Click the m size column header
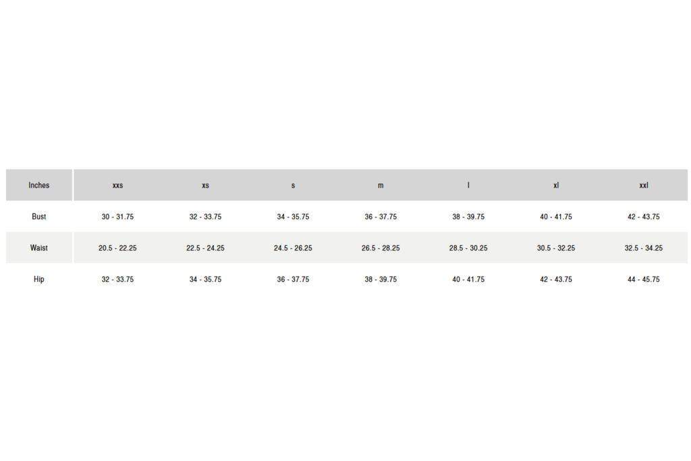This screenshot has height=461, width=691. pyautogui.click(x=381, y=186)
